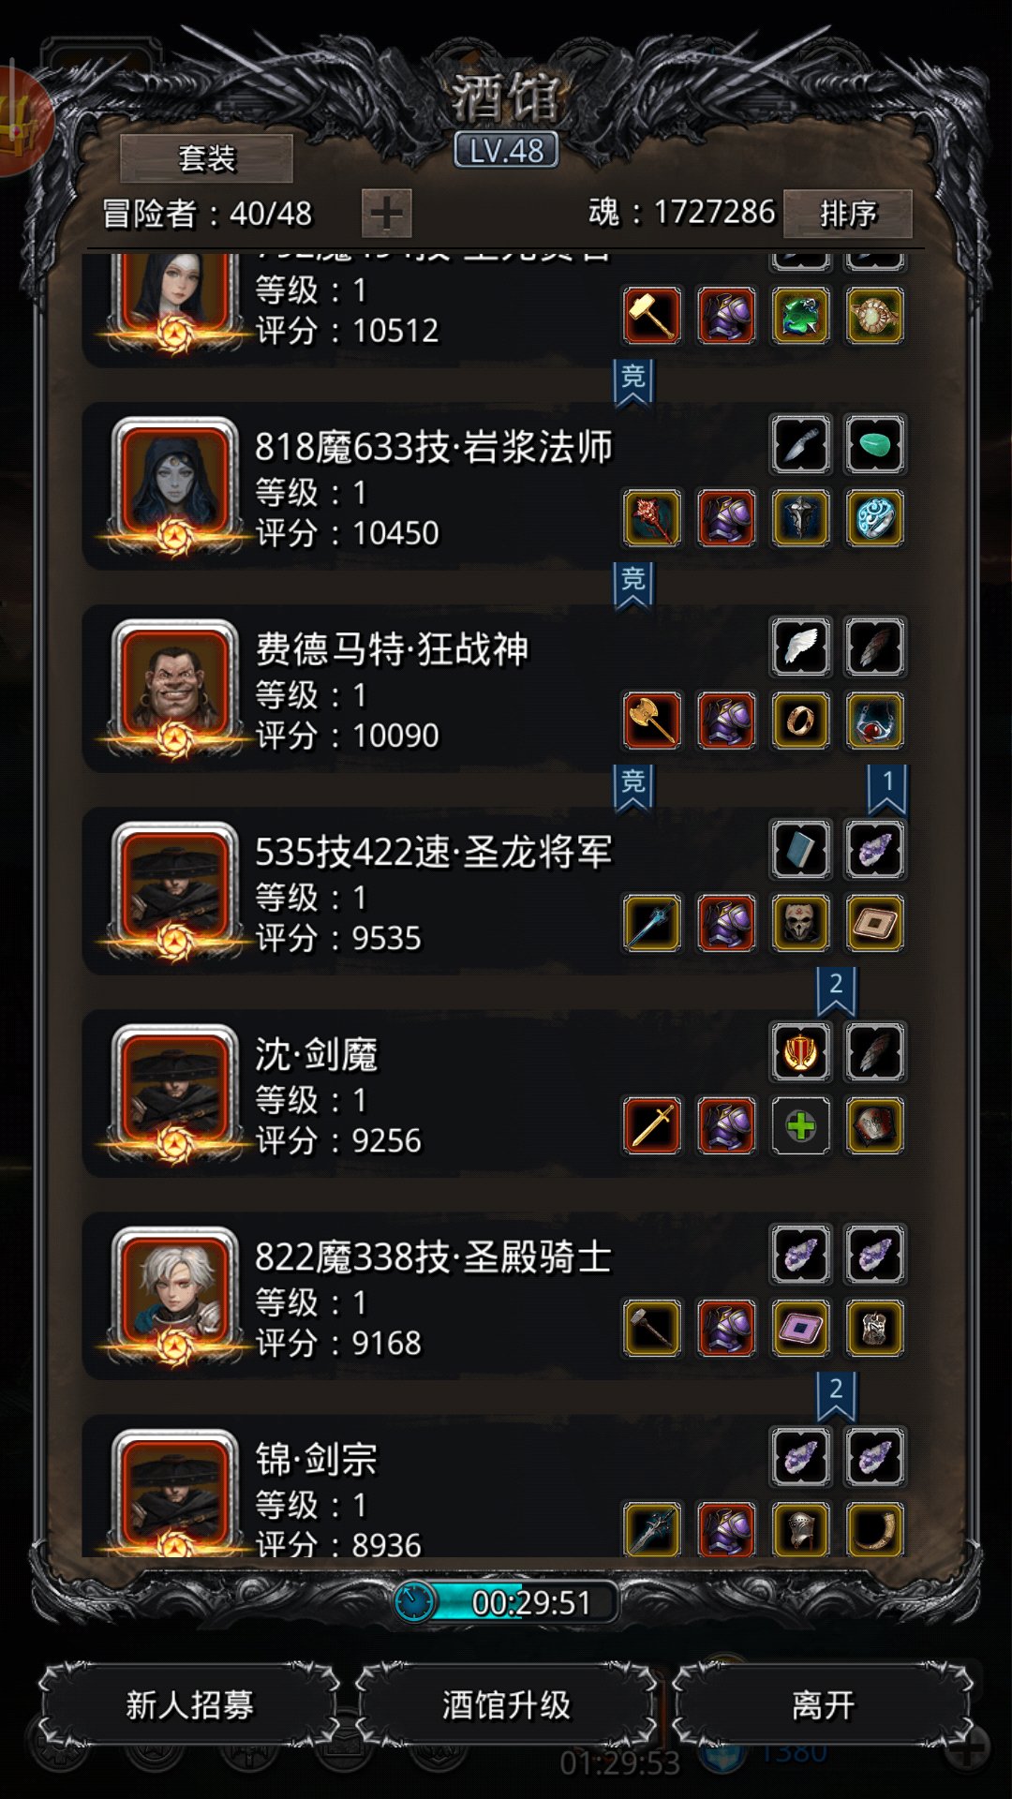Tap the green plus empty slot for 沈·剑魔
The height and width of the screenshot is (1799, 1012).
pyautogui.click(x=800, y=1126)
